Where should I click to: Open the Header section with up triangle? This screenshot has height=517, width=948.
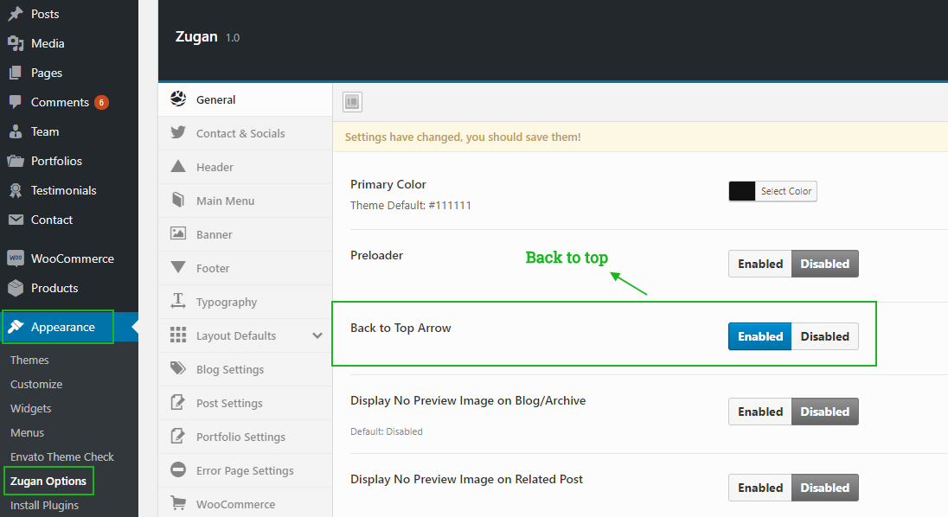[x=178, y=166]
